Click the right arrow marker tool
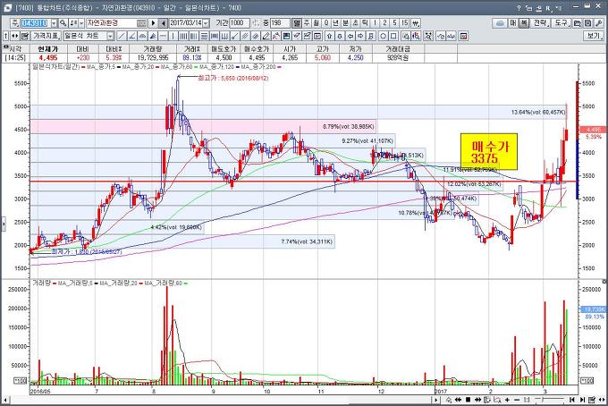 tap(360, 36)
